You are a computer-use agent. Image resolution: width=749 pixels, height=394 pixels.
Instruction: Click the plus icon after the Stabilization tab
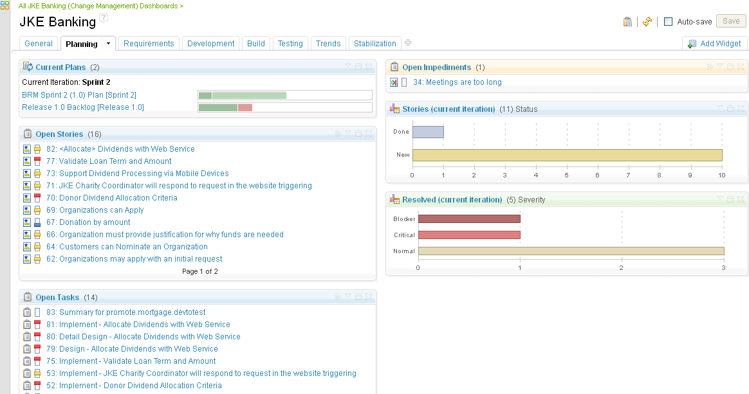point(408,42)
